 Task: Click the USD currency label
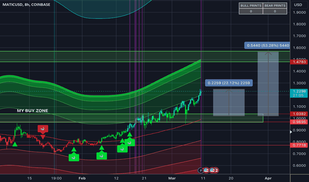tap(298, 5)
